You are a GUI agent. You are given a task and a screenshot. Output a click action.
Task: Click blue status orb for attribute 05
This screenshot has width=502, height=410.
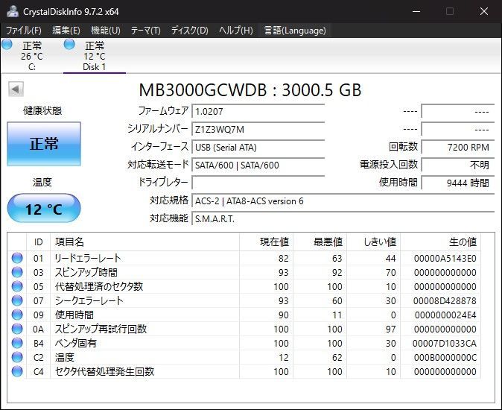pyautogui.click(x=17, y=286)
